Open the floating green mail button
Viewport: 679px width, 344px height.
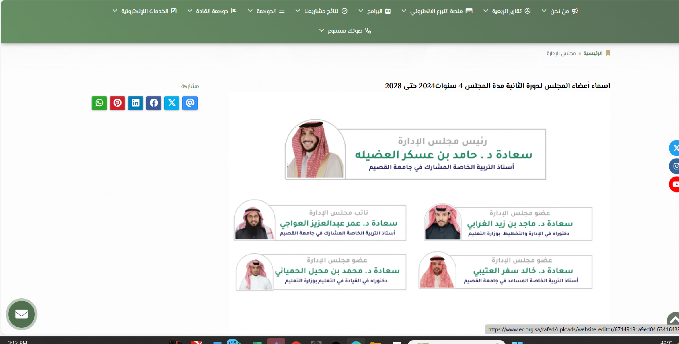pyautogui.click(x=22, y=314)
